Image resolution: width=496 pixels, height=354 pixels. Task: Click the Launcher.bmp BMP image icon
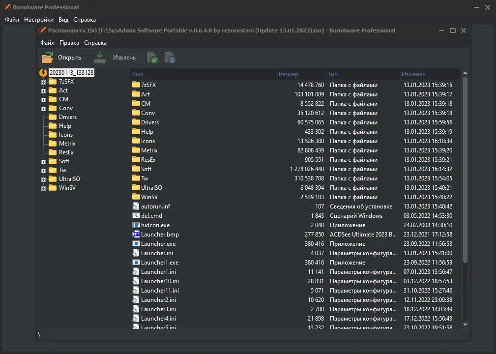tap(136, 235)
